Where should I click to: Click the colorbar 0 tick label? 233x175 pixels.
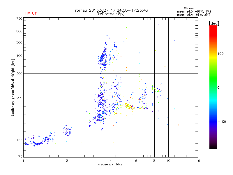coord(218,87)
